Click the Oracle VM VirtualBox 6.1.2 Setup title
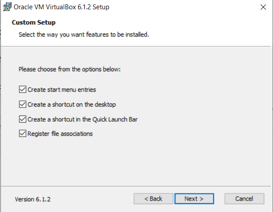273x212 pixels. tap(62, 7)
